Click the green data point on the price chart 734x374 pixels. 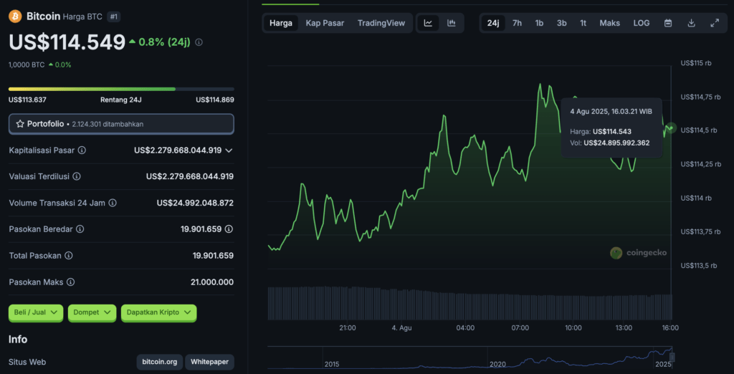(672, 128)
